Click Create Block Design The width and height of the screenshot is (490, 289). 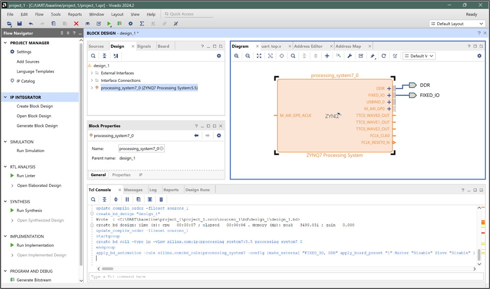[35, 106]
